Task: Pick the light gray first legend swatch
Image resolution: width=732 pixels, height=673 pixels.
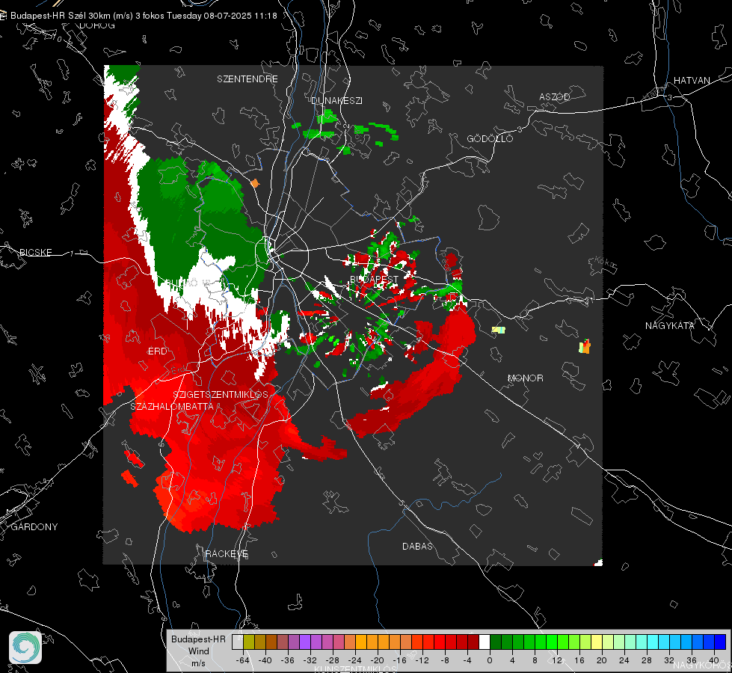Action: (x=238, y=642)
